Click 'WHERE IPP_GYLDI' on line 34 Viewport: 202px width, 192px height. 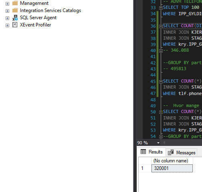(182, 14)
